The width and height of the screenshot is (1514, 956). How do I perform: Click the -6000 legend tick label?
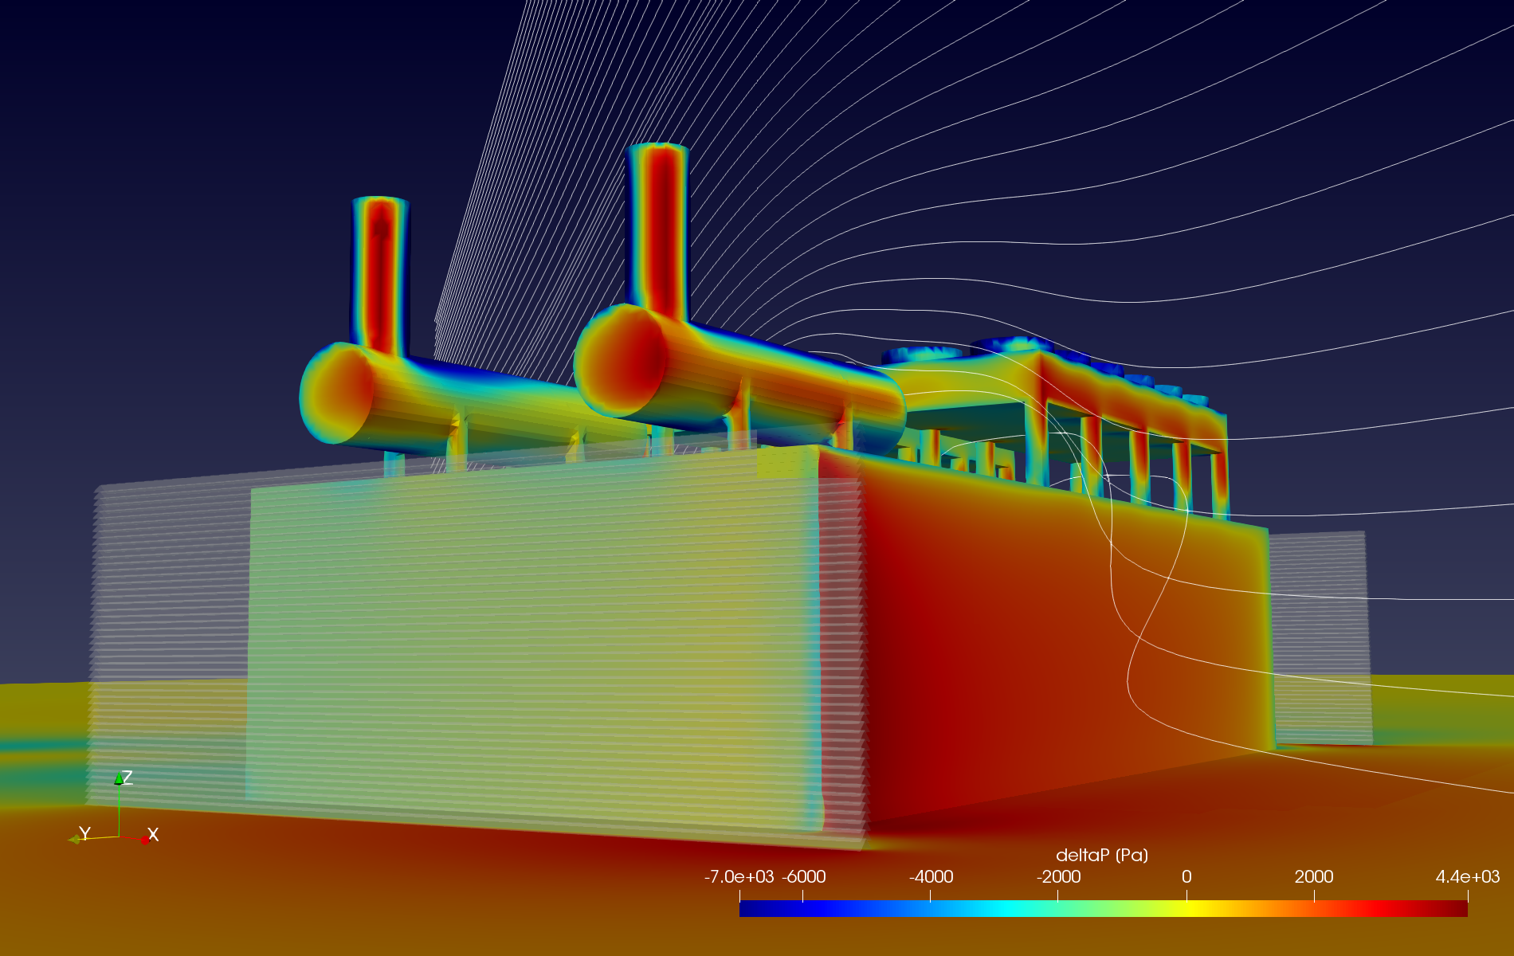click(803, 877)
